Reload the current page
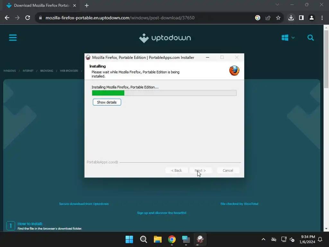 coord(28,18)
